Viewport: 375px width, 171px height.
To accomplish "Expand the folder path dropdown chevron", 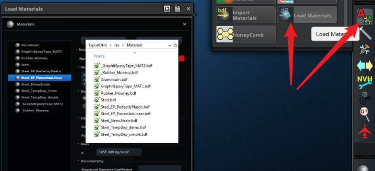I will click(x=170, y=45).
